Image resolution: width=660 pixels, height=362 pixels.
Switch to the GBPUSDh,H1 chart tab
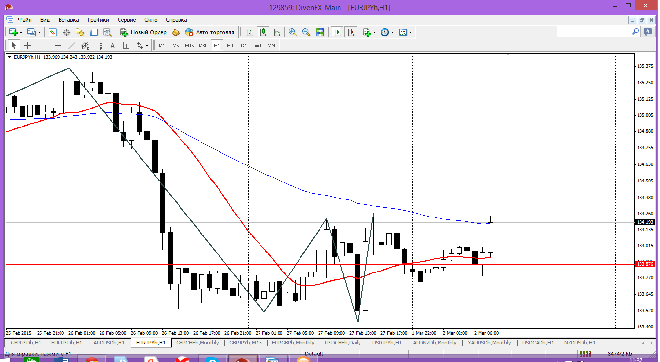(x=26, y=343)
